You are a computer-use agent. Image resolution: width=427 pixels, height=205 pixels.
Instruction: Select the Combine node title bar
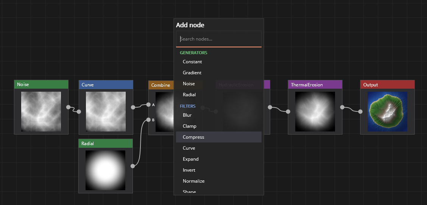161,85
